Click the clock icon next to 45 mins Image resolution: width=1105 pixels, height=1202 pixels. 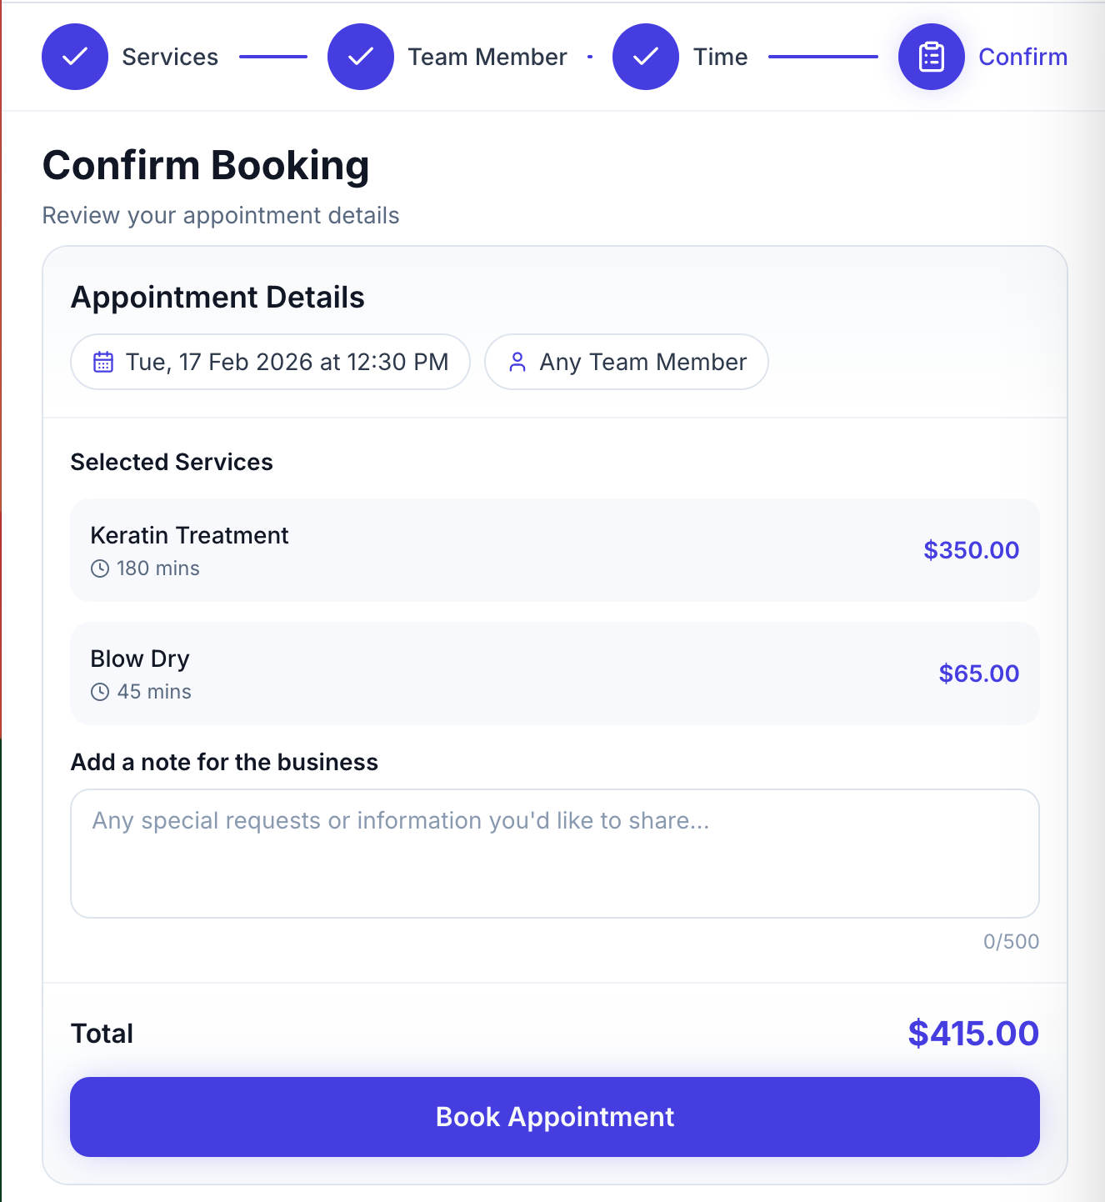(x=100, y=692)
